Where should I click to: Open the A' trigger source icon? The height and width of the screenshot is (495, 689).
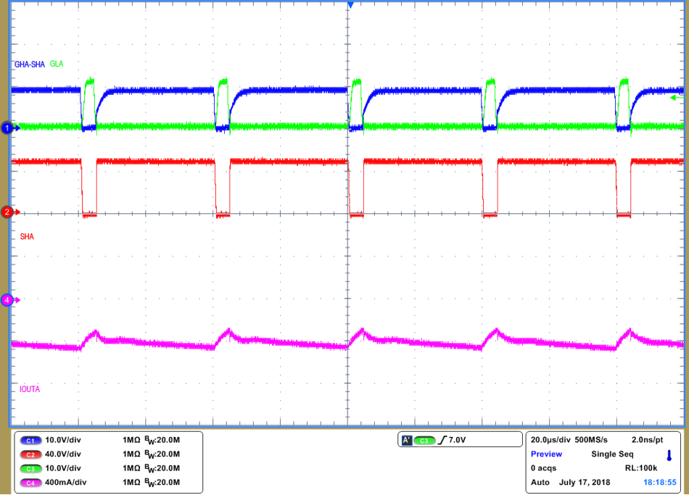(x=408, y=438)
